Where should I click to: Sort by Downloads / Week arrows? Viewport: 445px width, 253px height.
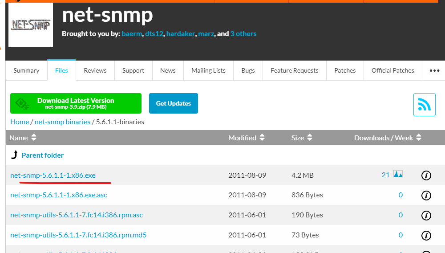pos(419,138)
